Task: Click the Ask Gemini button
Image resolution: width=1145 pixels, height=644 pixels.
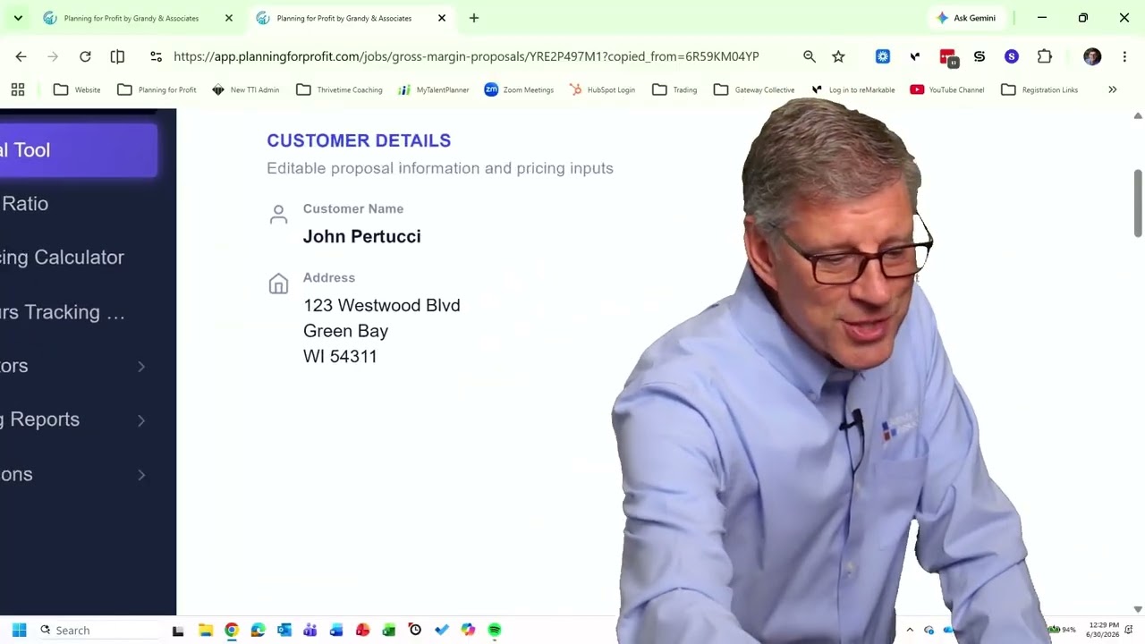Action: [x=966, y=18]
